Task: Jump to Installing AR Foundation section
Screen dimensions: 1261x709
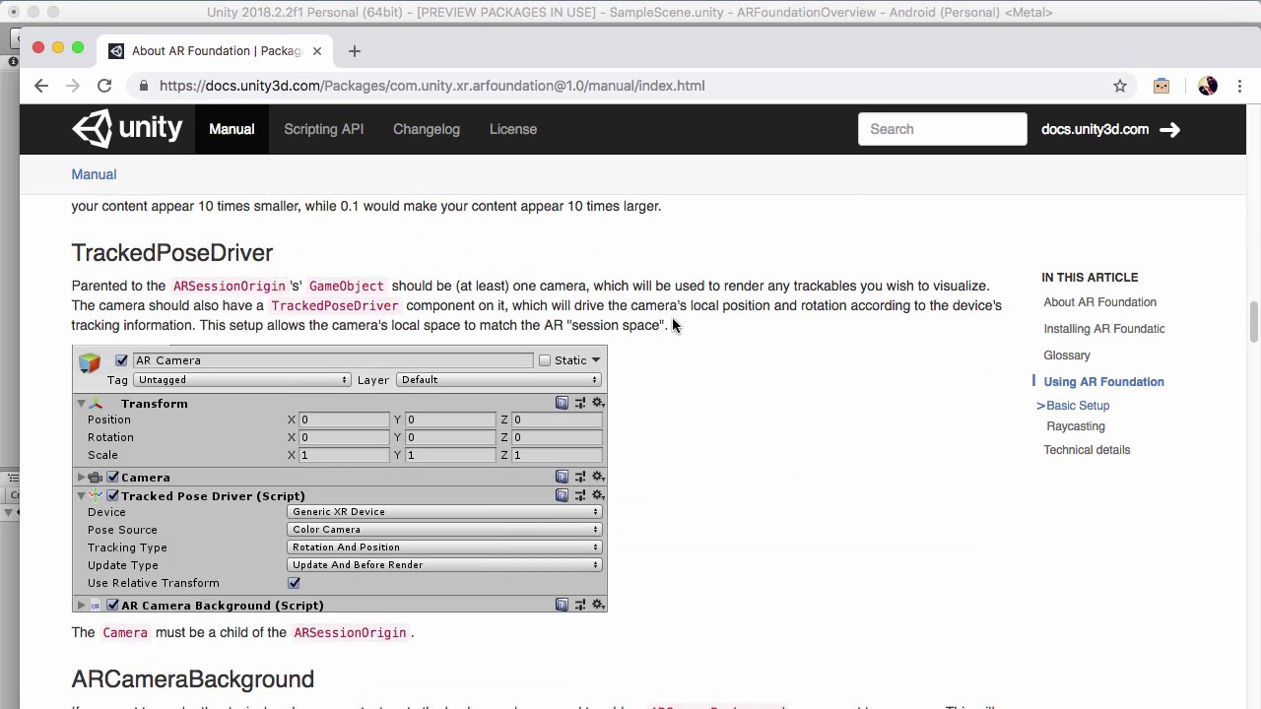Action: coord(1104,329)
